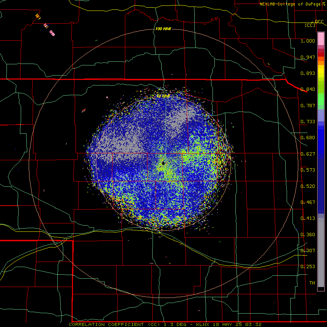Click the [CC] legend unit label
The image size is (327, 327).
[x=310, y=25]
